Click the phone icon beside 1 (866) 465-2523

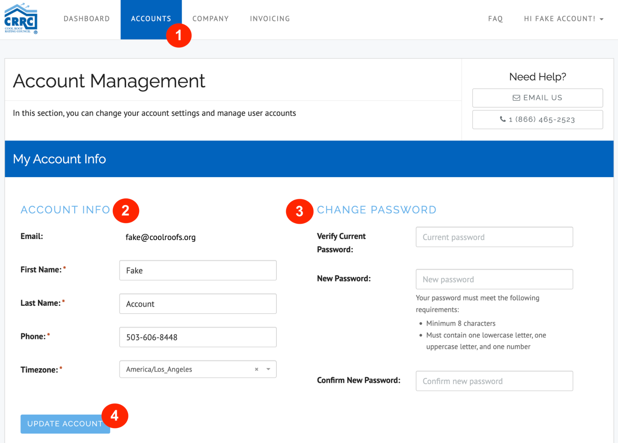coord(503,119)
